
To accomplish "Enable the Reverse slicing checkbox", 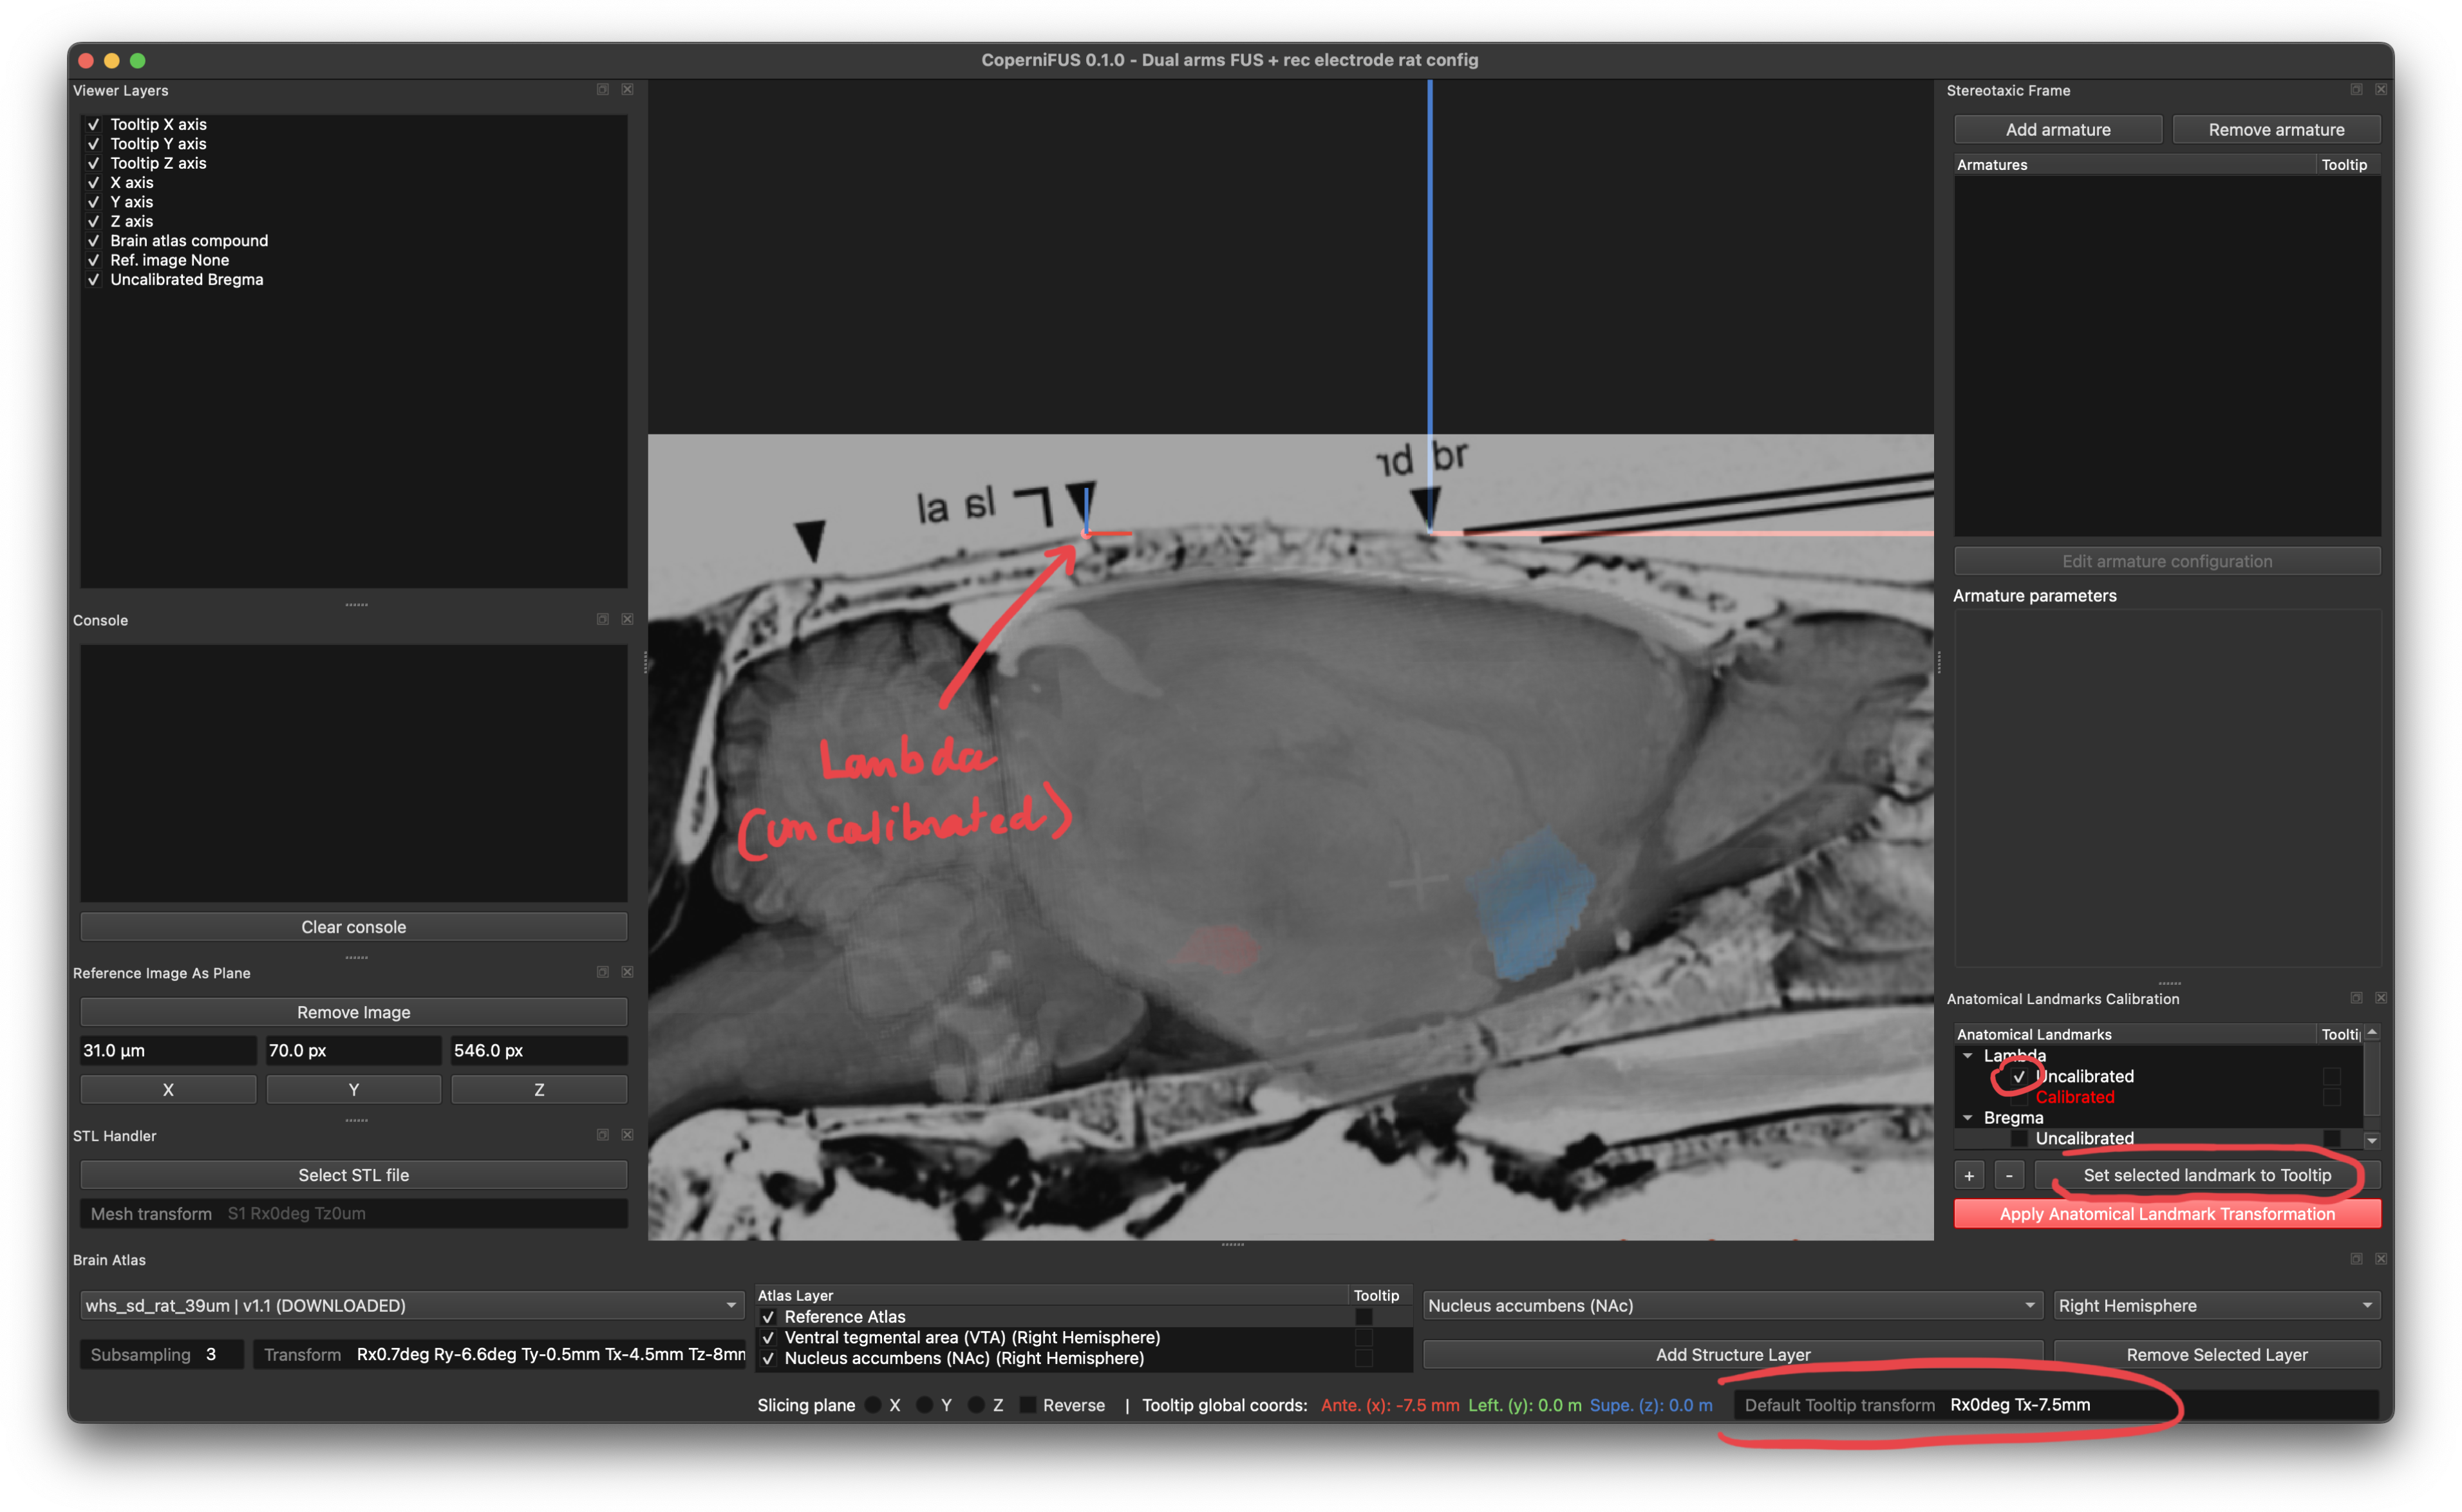I will click(x=1028, y=1405).
